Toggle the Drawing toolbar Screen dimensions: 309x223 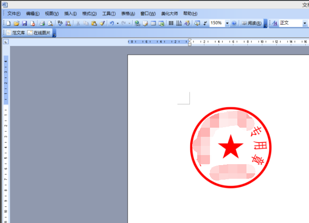click(187, 23)
